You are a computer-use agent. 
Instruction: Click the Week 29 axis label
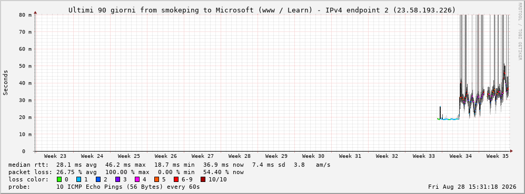click(276, 156)
